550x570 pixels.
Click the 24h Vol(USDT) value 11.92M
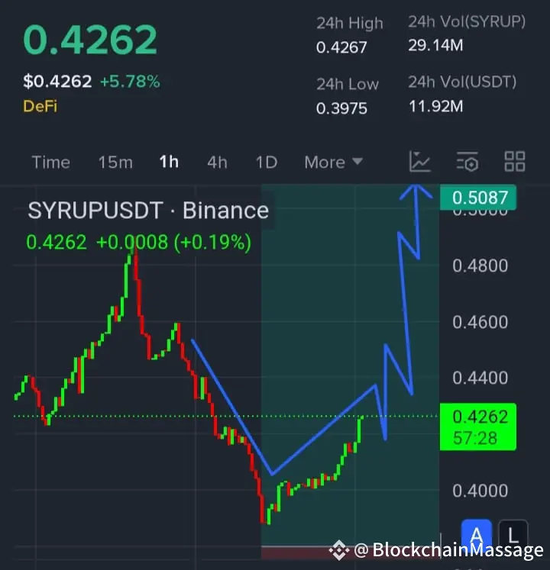point(435,106)
